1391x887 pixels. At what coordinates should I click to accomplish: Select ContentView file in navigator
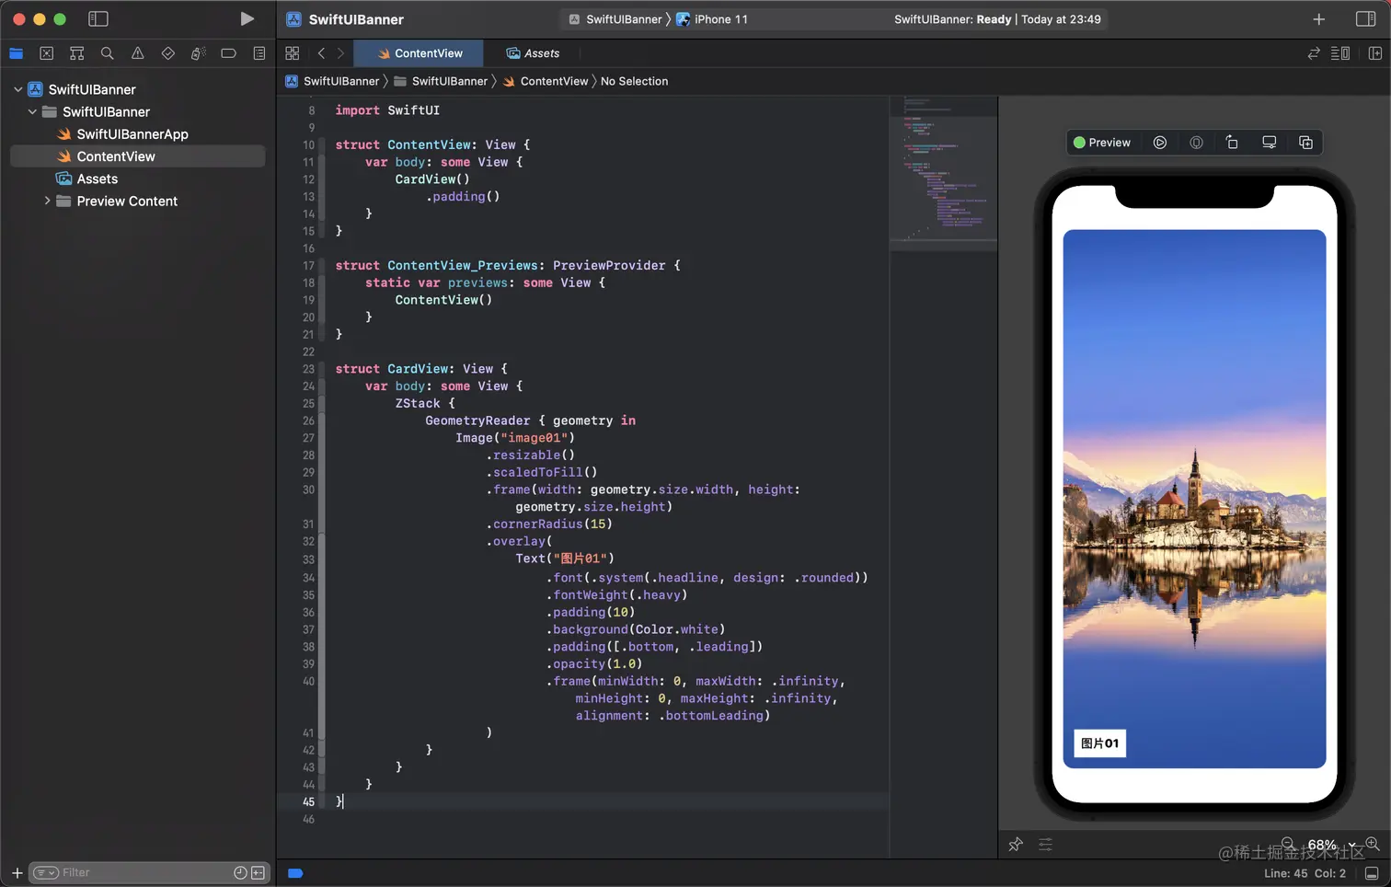(137, 156)
